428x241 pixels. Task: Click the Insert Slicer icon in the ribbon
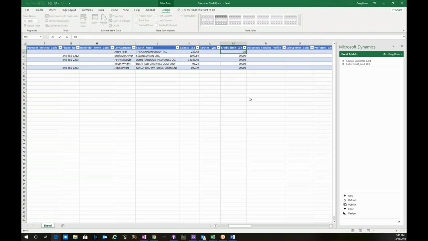pyautogui.click(x=83, y=20)
